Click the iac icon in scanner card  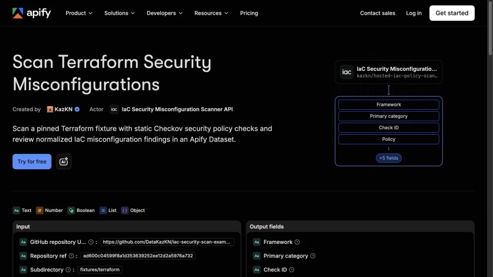point(346,72)
